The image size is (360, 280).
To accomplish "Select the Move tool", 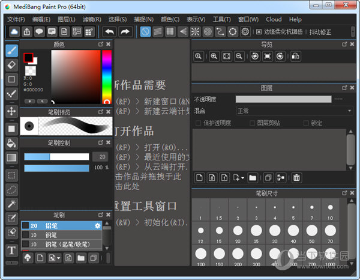I will point(12,111).
